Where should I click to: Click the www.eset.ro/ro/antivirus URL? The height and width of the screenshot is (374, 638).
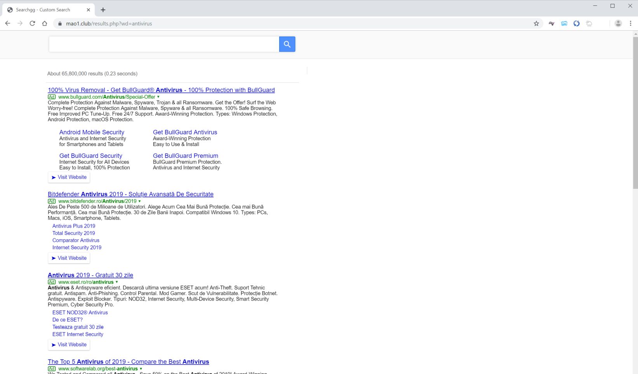click(86, 282)
